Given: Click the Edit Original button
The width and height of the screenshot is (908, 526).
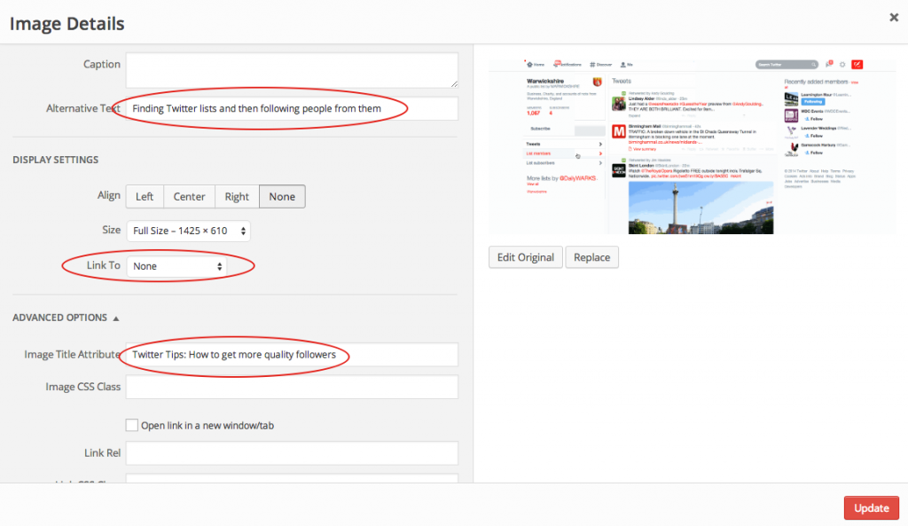Looking at the screenshot, I should pyautogui.click(x=525, y=257).
